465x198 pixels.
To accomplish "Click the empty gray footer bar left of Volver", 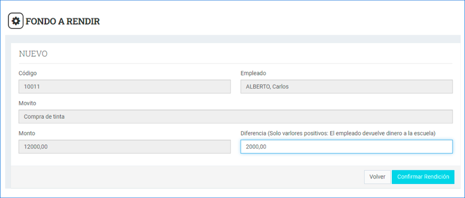I will coord(182,177).
